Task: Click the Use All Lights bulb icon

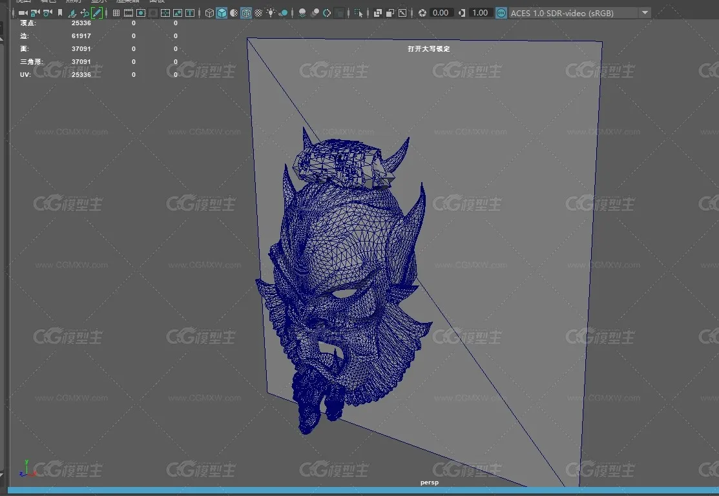Action: point(271,12)
